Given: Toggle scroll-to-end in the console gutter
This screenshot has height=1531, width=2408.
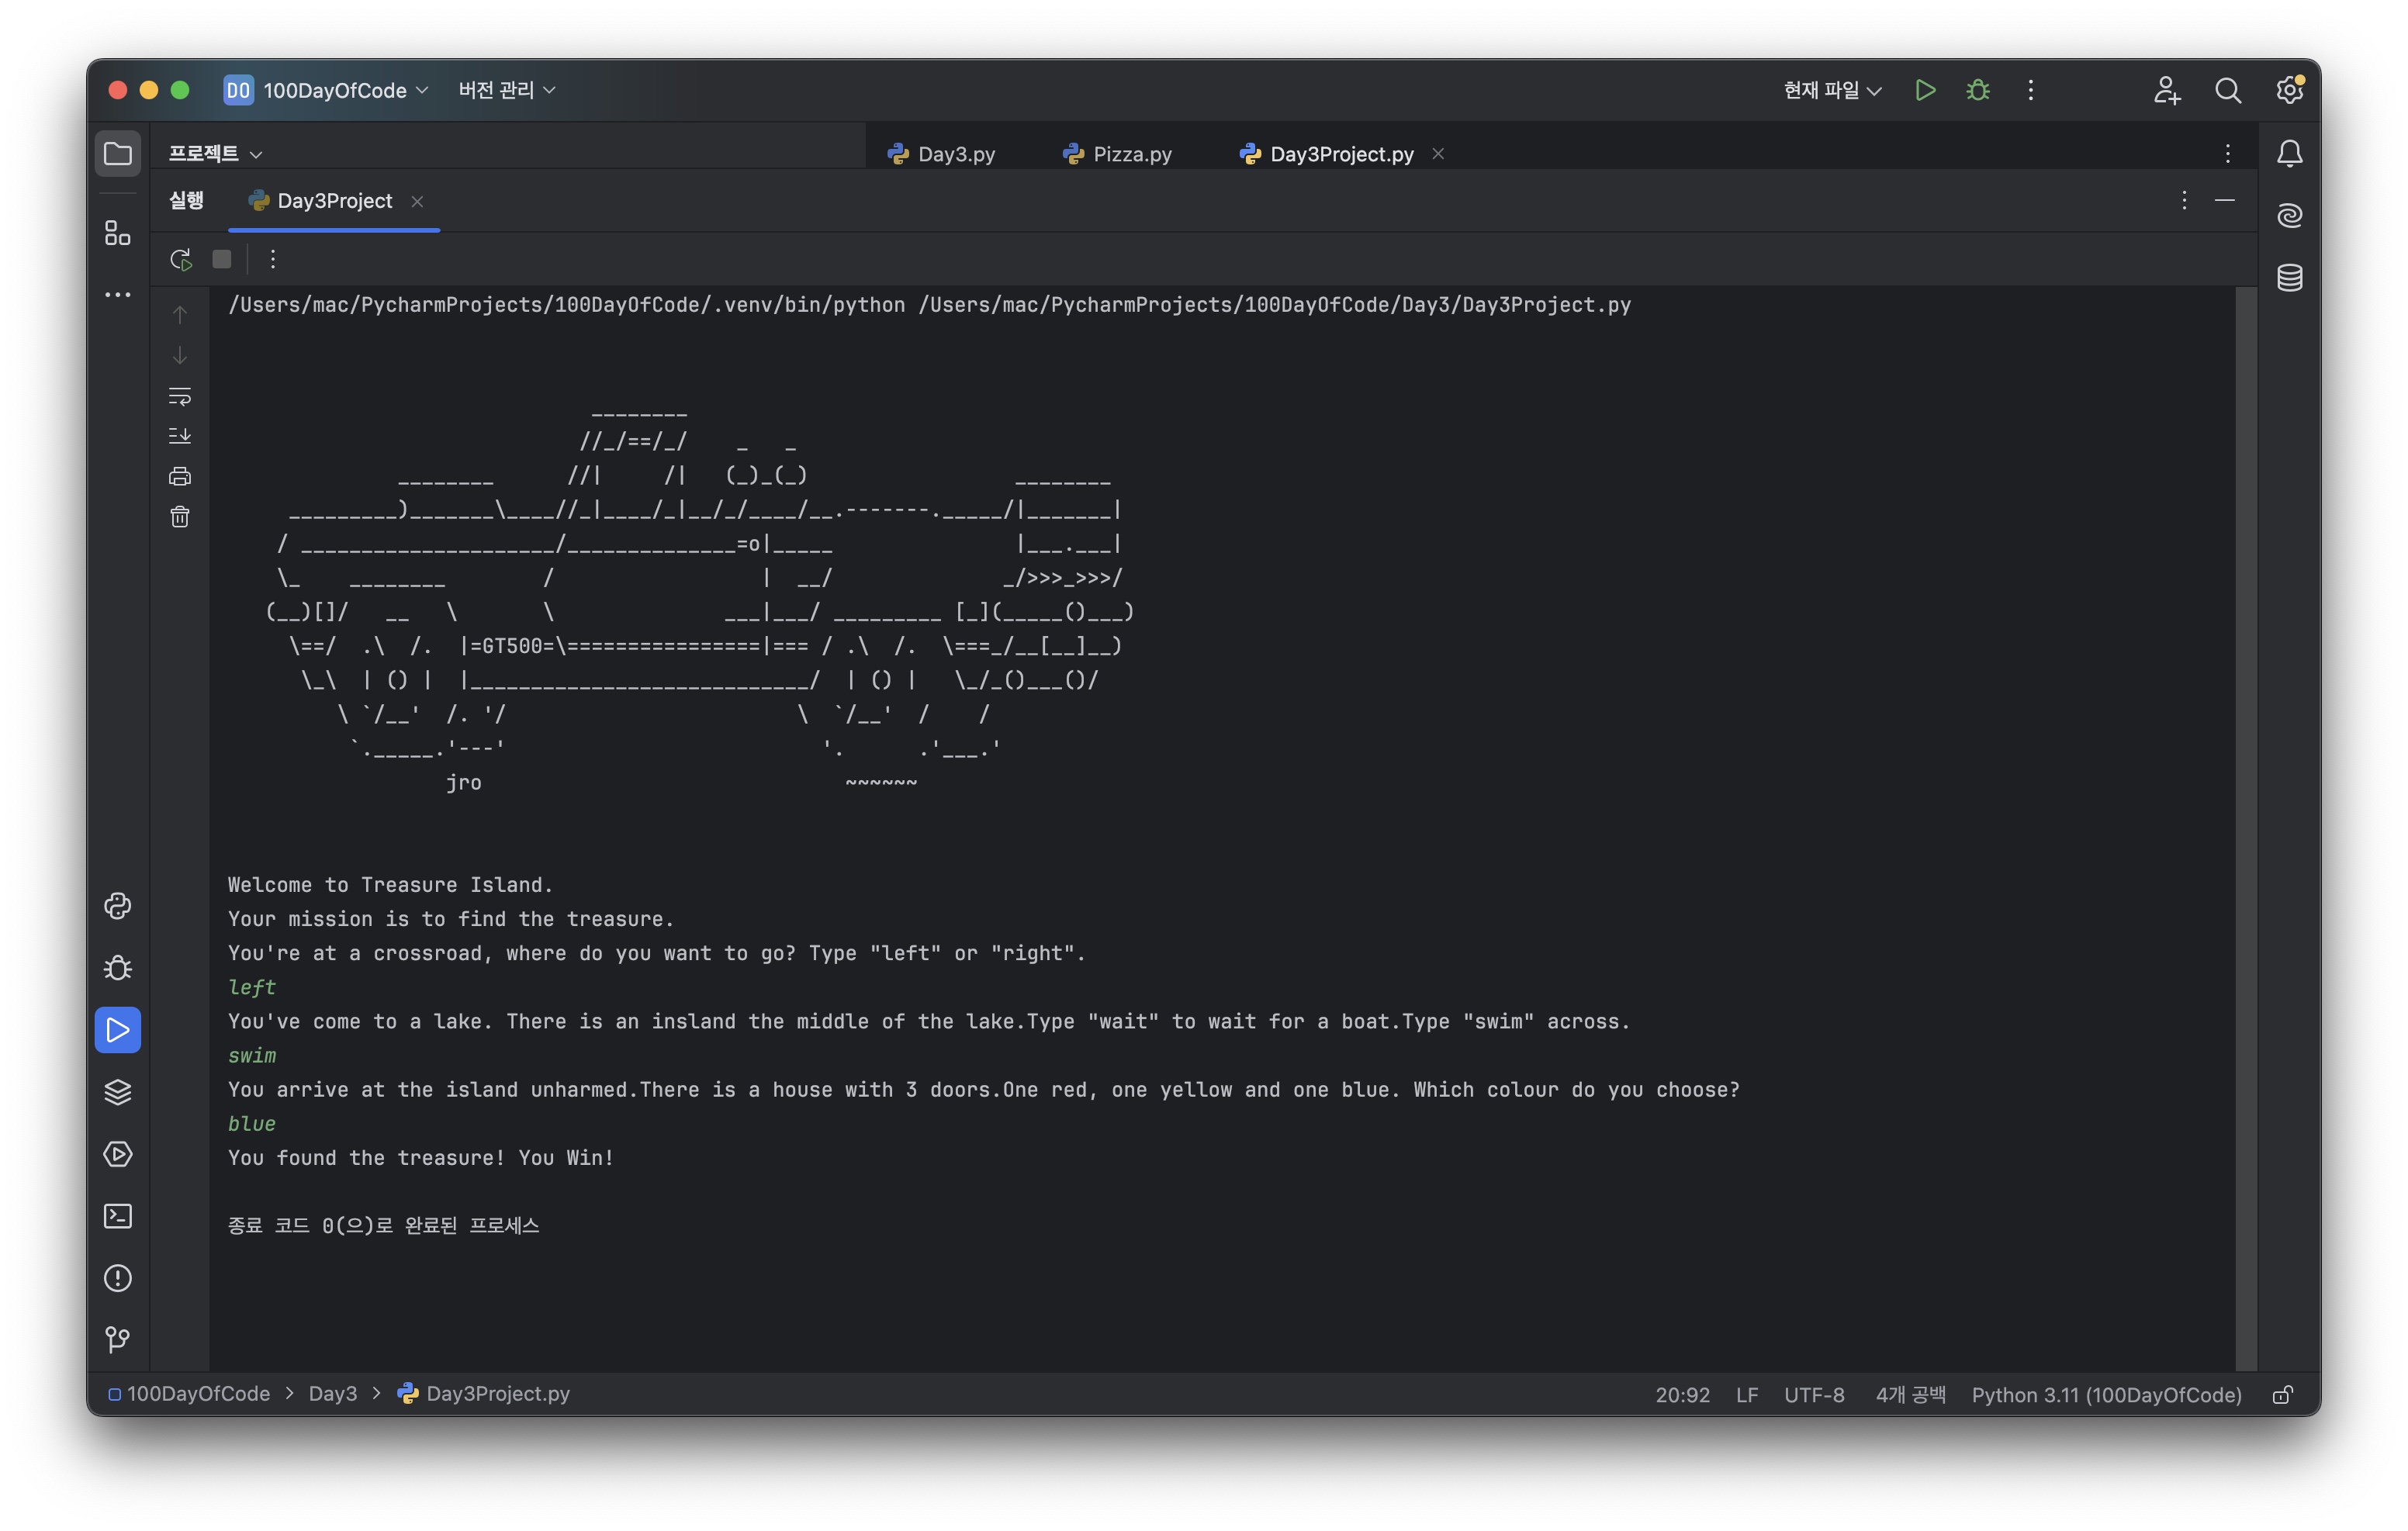Looking at the screenshot, I should click(180, 436).
